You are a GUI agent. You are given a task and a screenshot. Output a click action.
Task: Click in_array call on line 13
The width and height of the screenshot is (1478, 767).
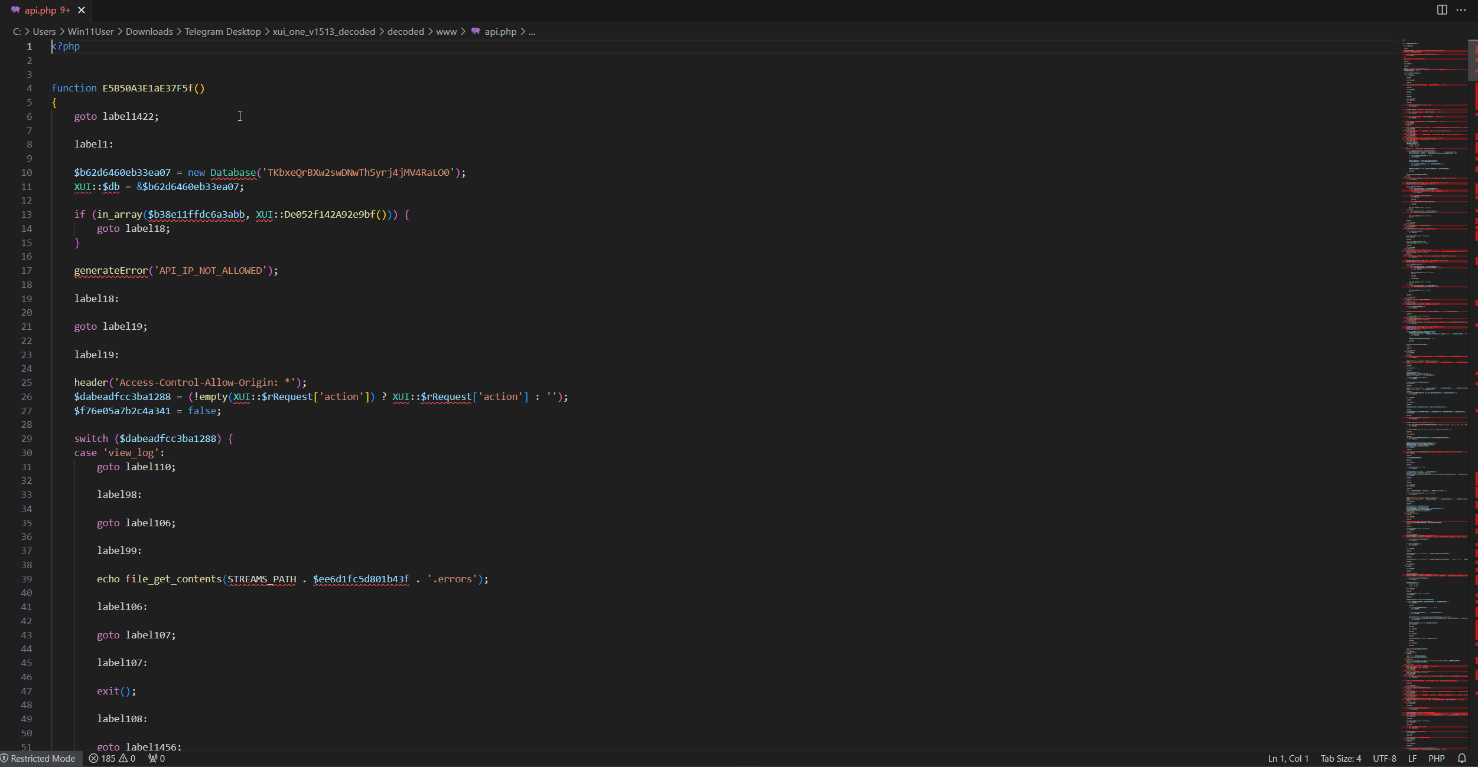point(119,214)
